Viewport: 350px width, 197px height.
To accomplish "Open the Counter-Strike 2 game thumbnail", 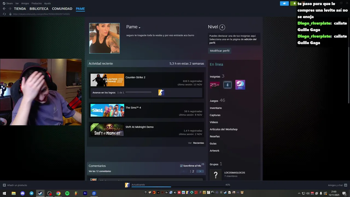I will (x=107, y=80).
